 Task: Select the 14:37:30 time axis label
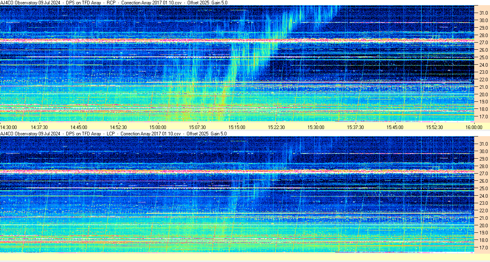click(40, 127)
